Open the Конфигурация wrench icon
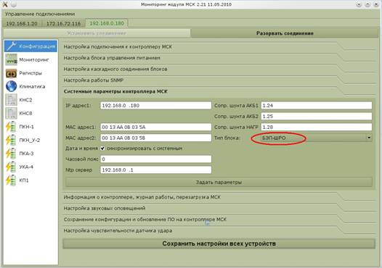The image size is (382, 268). click(x=11, y=46)
